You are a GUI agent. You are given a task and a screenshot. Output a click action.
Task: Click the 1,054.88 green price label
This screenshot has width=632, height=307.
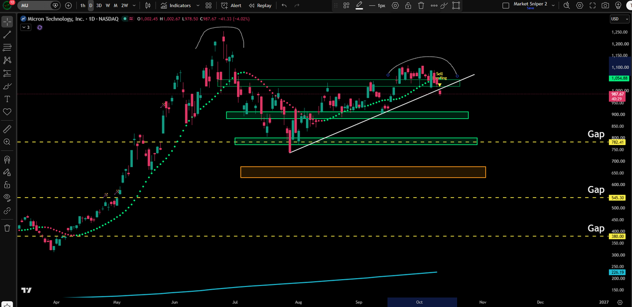(618, 78)
